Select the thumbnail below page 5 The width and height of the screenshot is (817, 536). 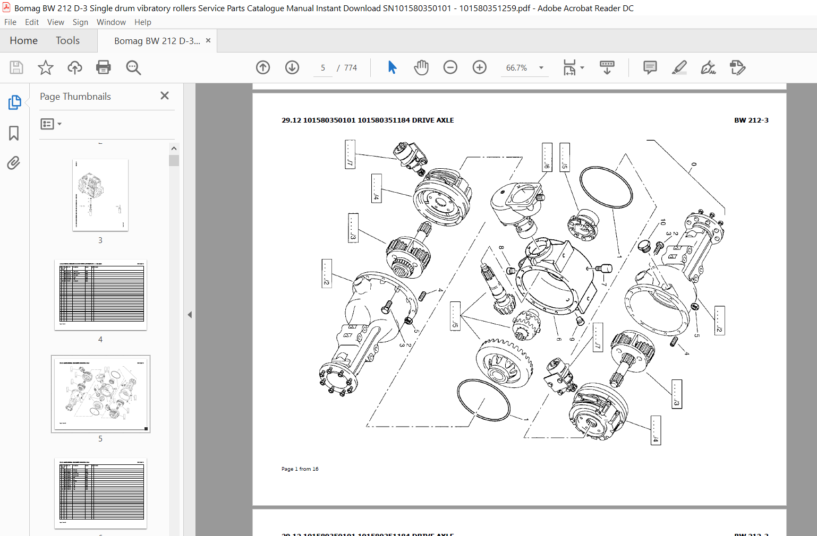[x=100, y=493]
